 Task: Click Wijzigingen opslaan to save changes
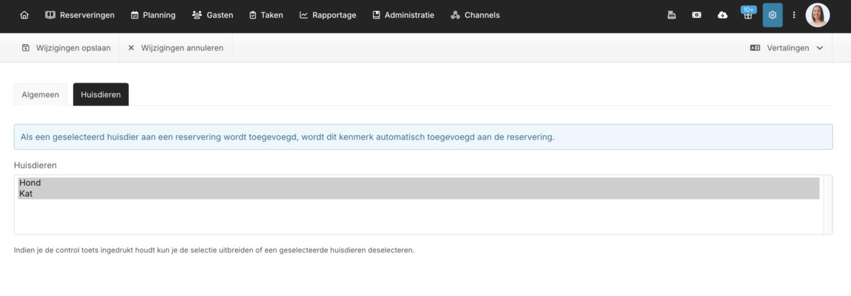(x=66, y=48)
